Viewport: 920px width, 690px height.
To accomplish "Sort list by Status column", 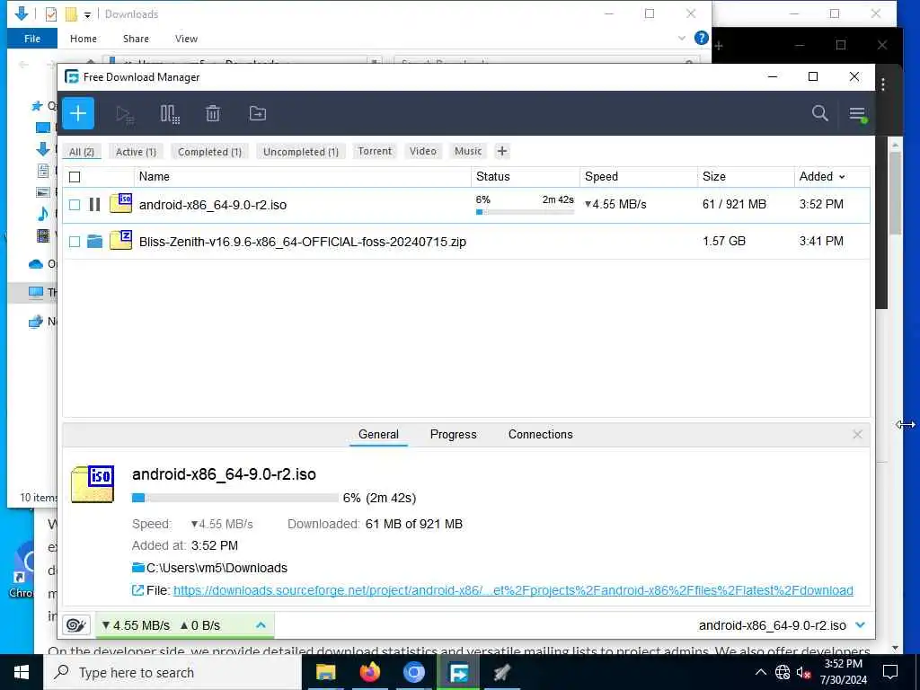I will click(525, 177).
